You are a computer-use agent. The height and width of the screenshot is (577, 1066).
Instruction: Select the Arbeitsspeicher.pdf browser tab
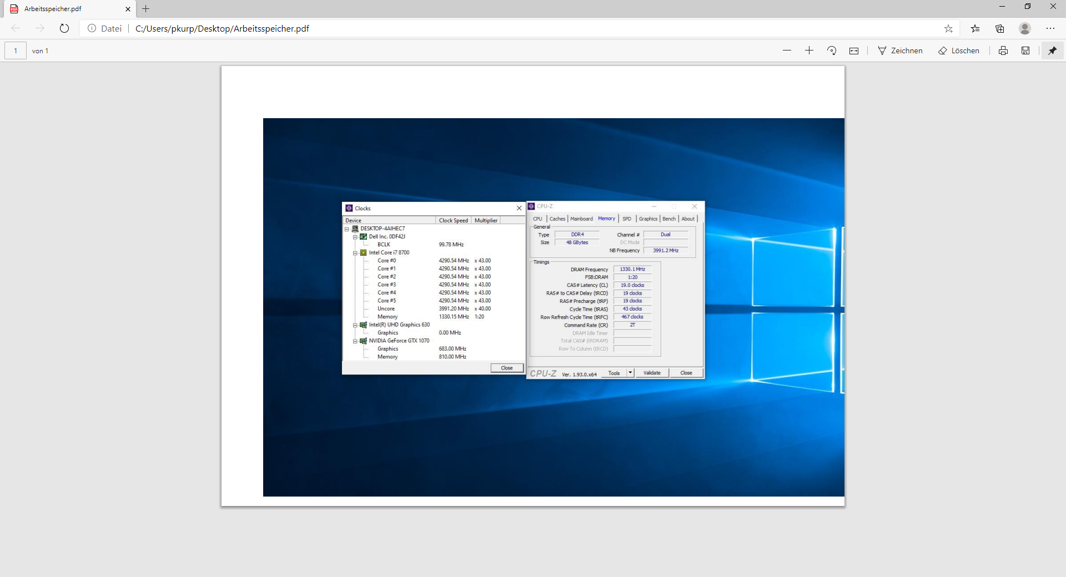point(69,9)
